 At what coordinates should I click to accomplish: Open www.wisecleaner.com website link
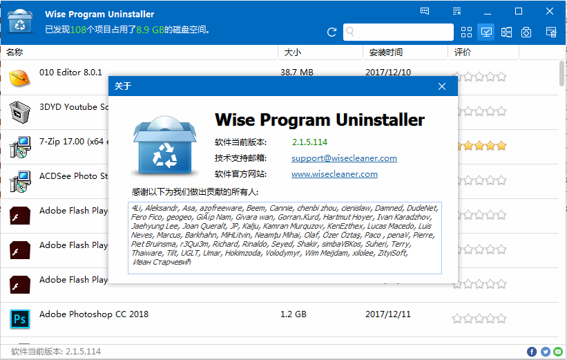[x=334, y=174]
